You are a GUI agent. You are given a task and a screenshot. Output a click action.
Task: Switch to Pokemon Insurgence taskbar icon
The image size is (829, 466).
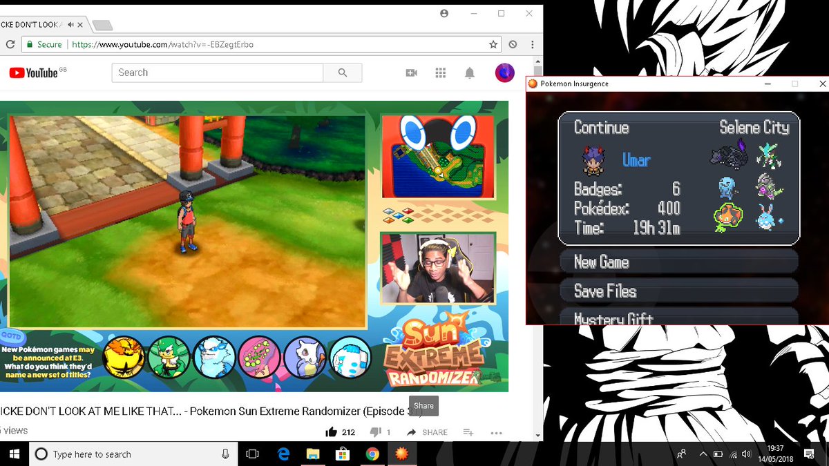coord(401,454)
